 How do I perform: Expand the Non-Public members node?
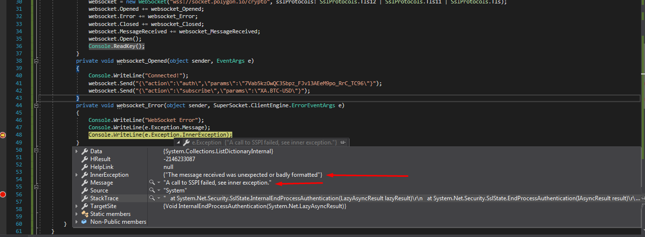pos(77,222)
